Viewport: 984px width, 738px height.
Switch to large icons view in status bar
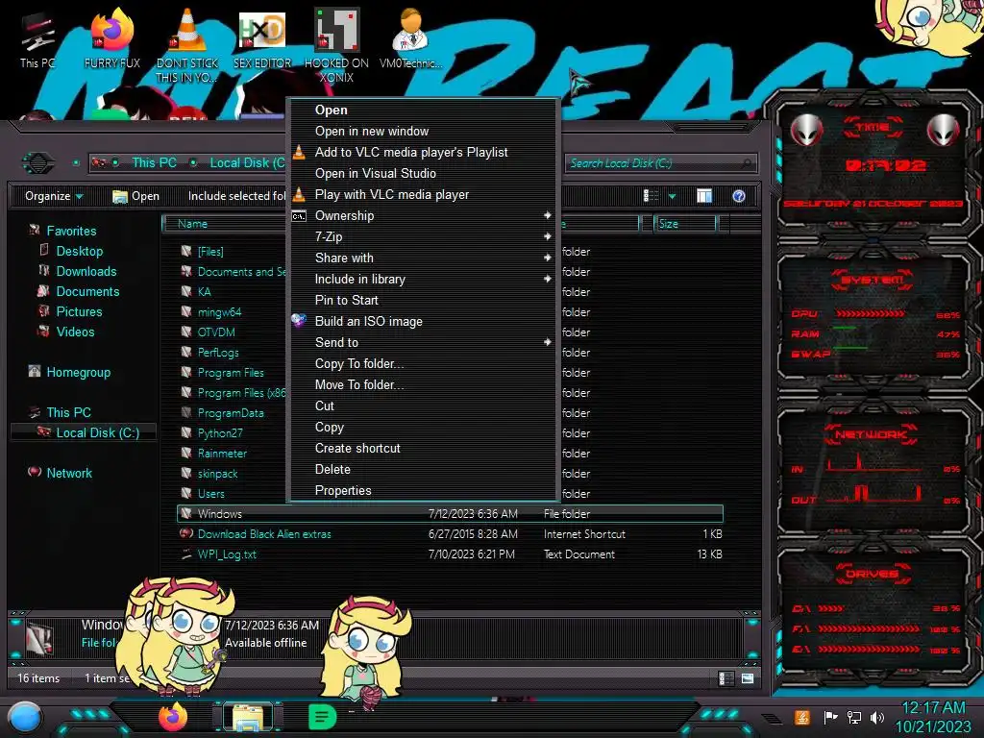point(747,678)
